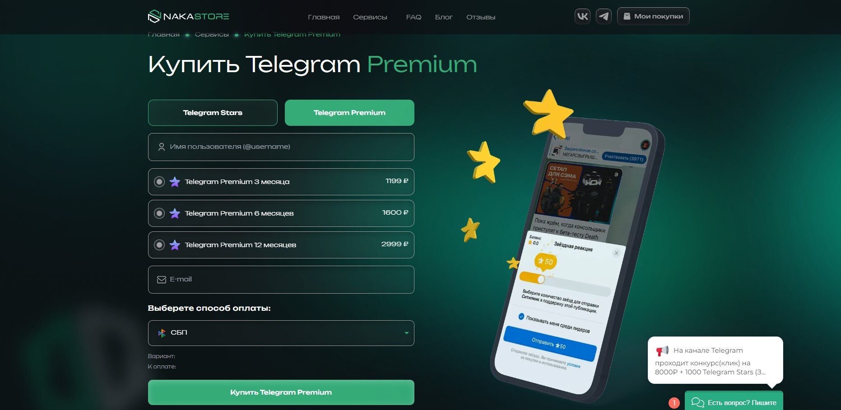The width and height of the screenshot is (841, 410).
Task: Select the Telegram Premium 12 месяцев radio button
Action: tap(159, 245)
